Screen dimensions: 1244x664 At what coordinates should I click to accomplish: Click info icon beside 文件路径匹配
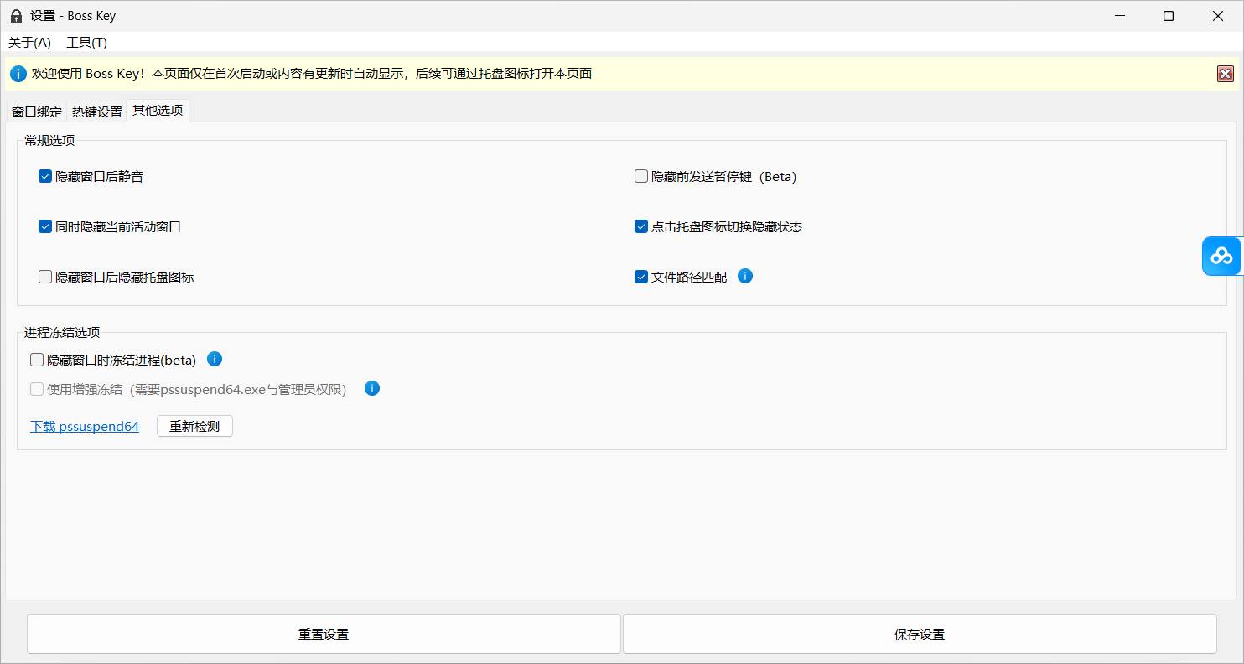(745, 276)
